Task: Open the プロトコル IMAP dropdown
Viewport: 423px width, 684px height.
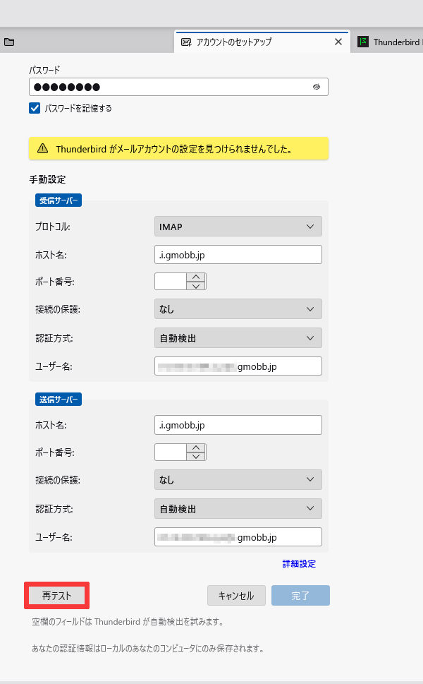Action: coord(238,227)
